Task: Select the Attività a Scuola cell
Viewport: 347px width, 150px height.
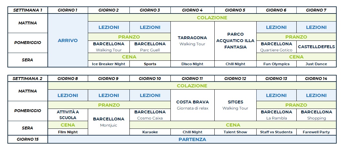Action: click(x=68, y=115)
